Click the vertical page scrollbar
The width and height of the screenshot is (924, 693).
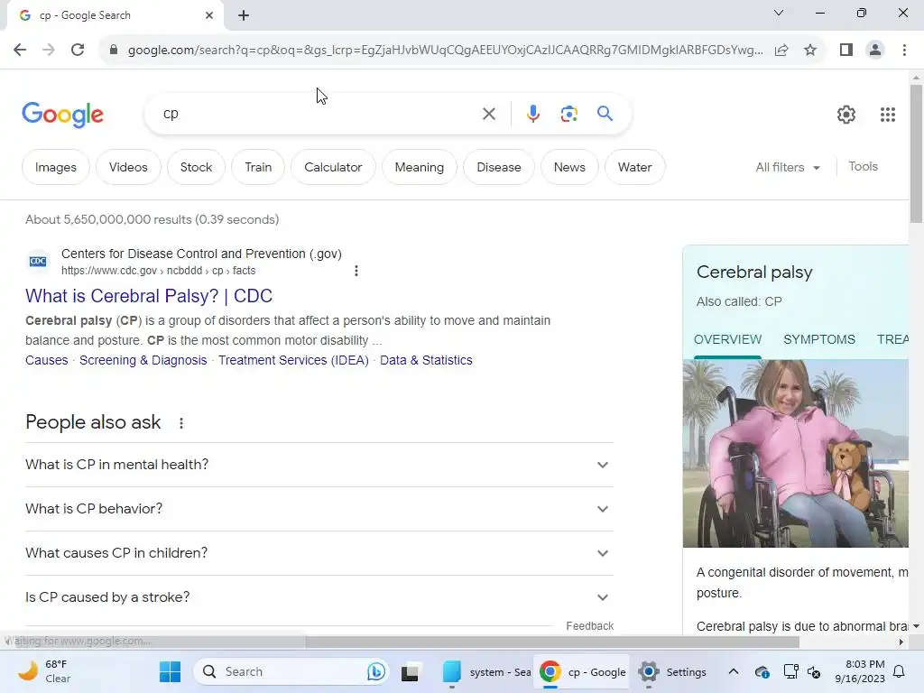(x=916, y=153)
